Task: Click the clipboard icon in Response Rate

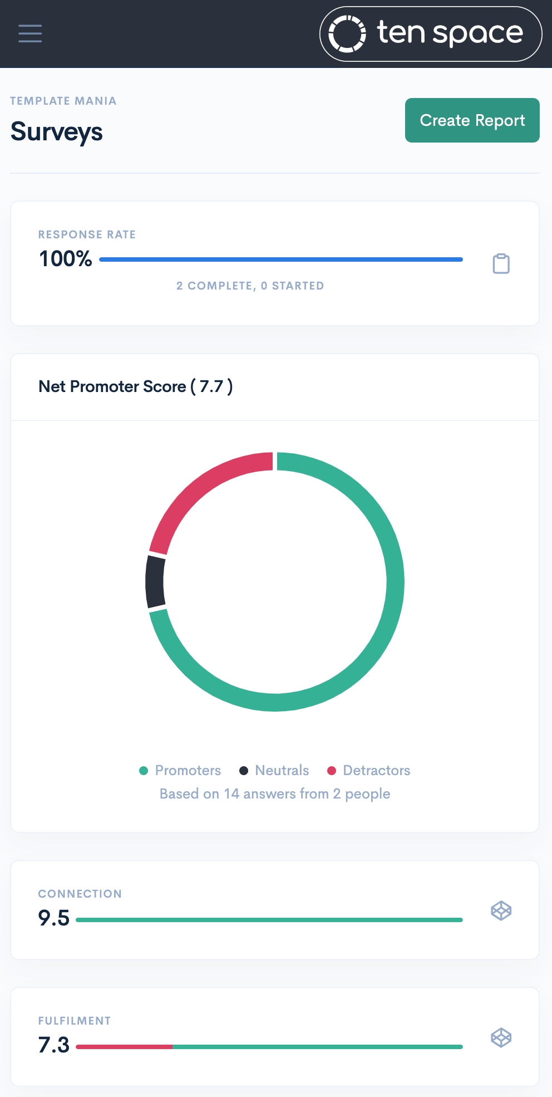Action: 501,263
